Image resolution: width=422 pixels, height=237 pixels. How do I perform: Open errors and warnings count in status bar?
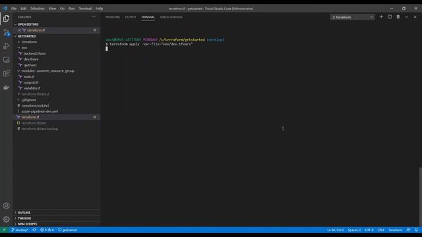coord(47,230)
